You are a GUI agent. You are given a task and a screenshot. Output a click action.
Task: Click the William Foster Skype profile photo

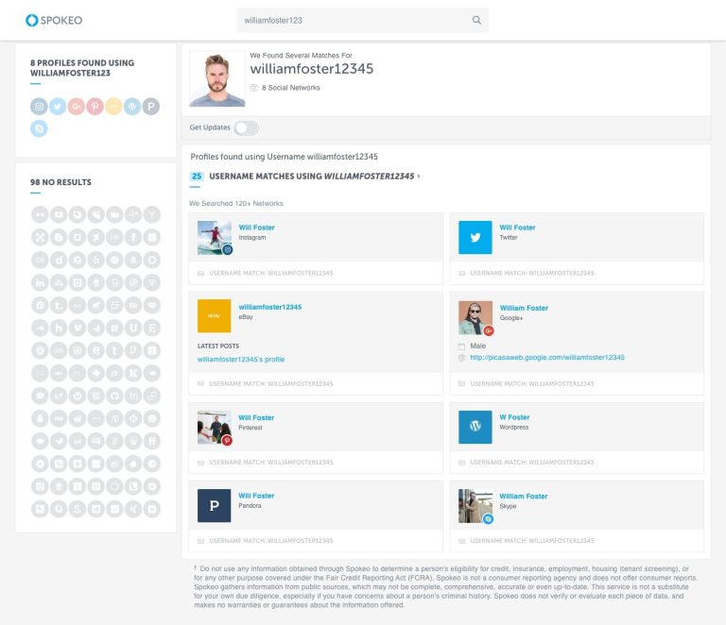(x=475, y=506)
